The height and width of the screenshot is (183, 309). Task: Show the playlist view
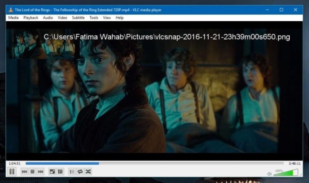tap(72, 171)
